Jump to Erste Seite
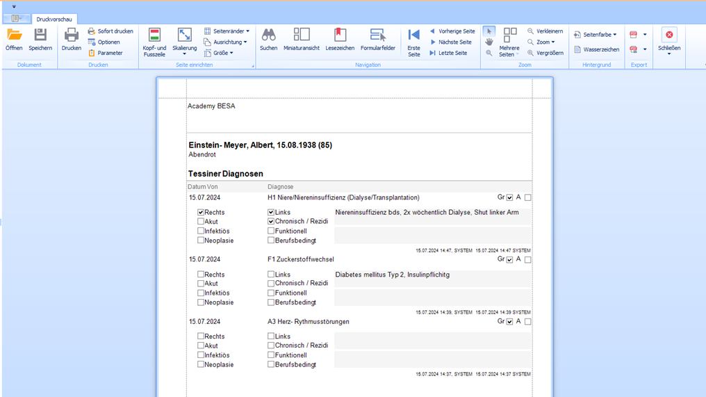706x397 pixels. point(414,36)
